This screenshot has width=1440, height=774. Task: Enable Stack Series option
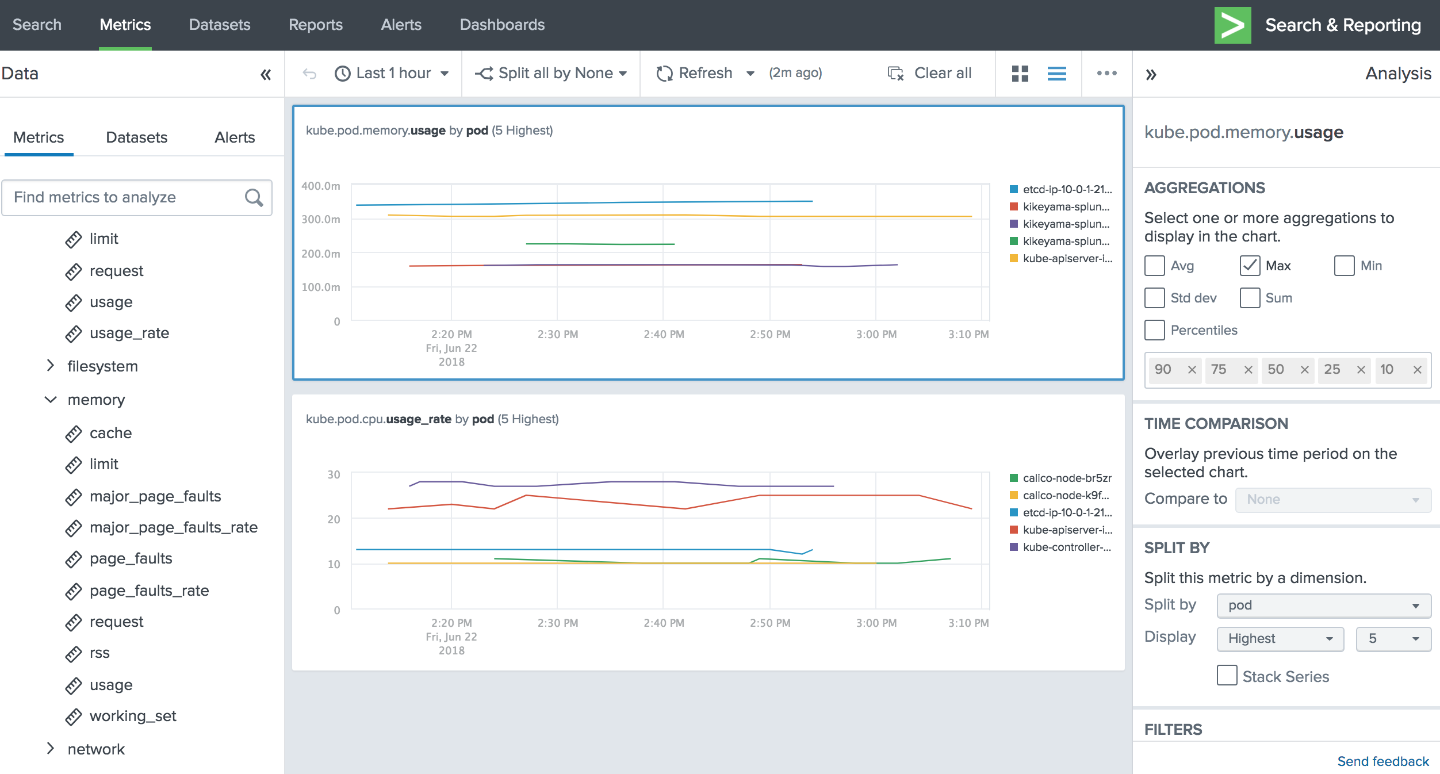(x=1227, y=676)
